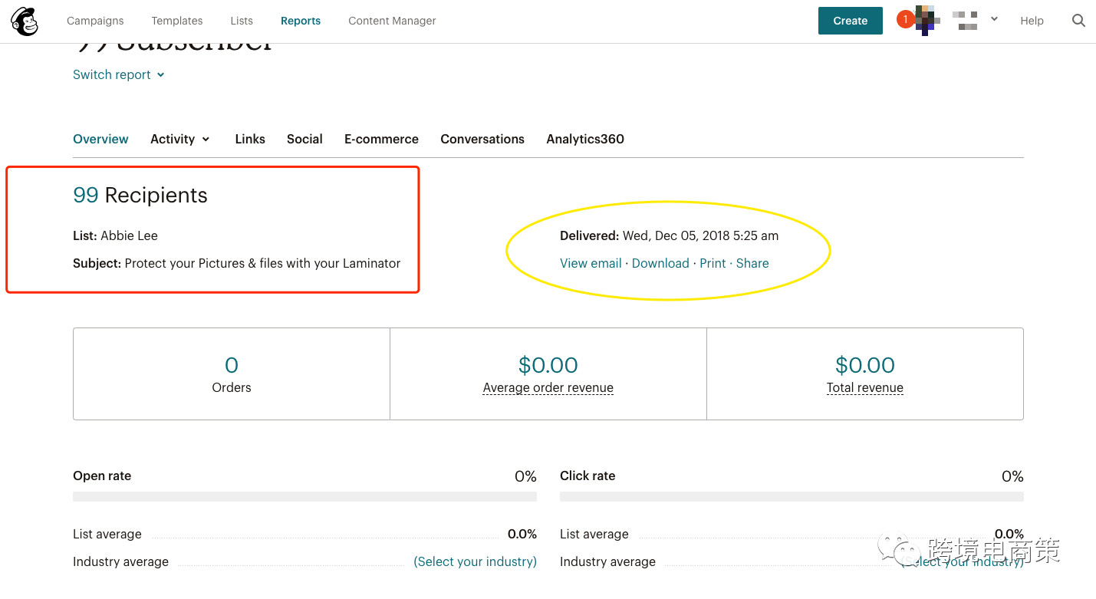Open the Lists page

click(x=242, y=21)
